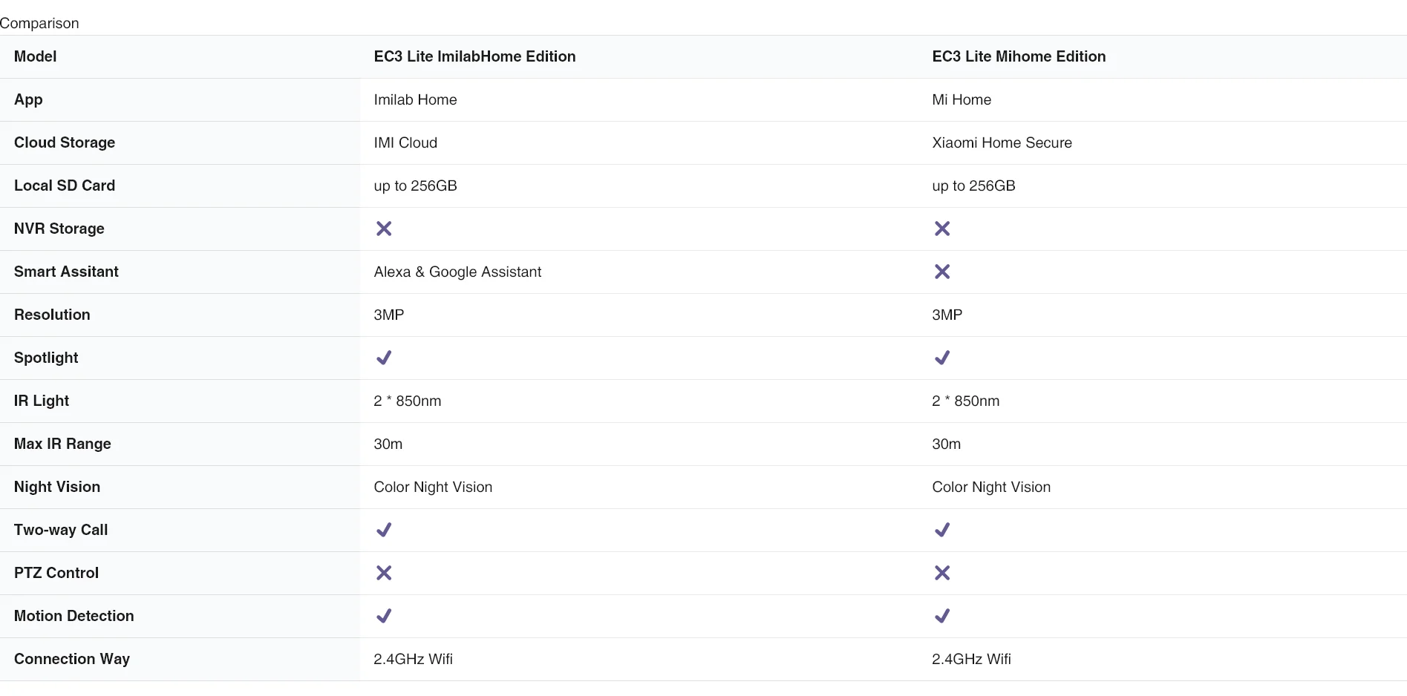Click the Motion Detection checkmark under Mihome Edition
Viewport: 1407px width, 696px height.
click(x=942, y=616)
